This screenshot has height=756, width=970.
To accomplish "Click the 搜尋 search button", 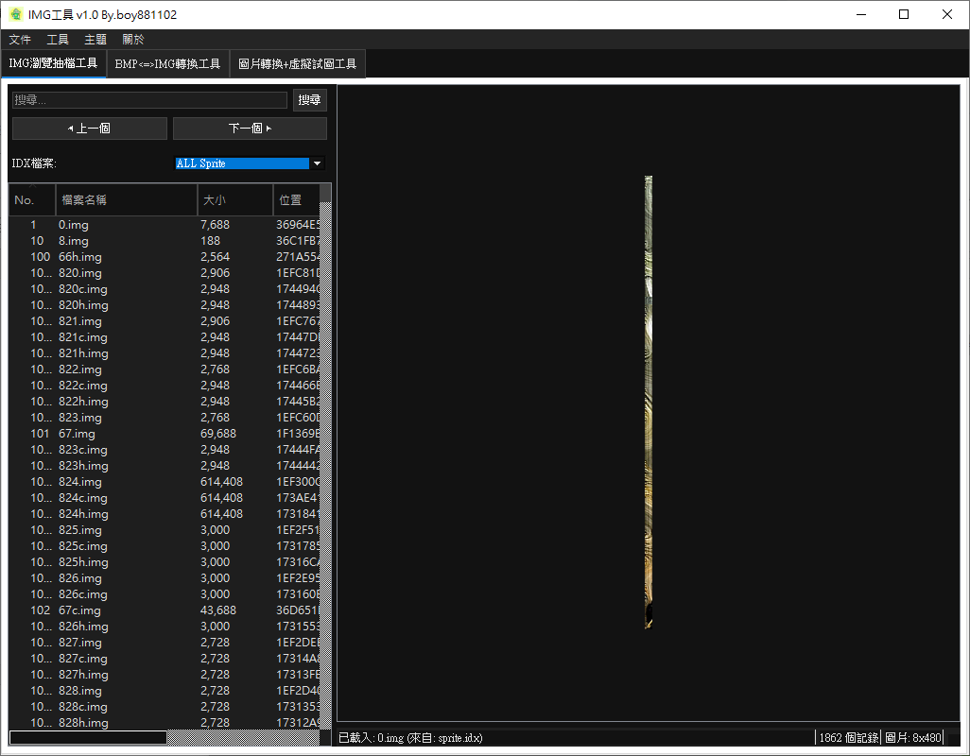I will 309,99.
